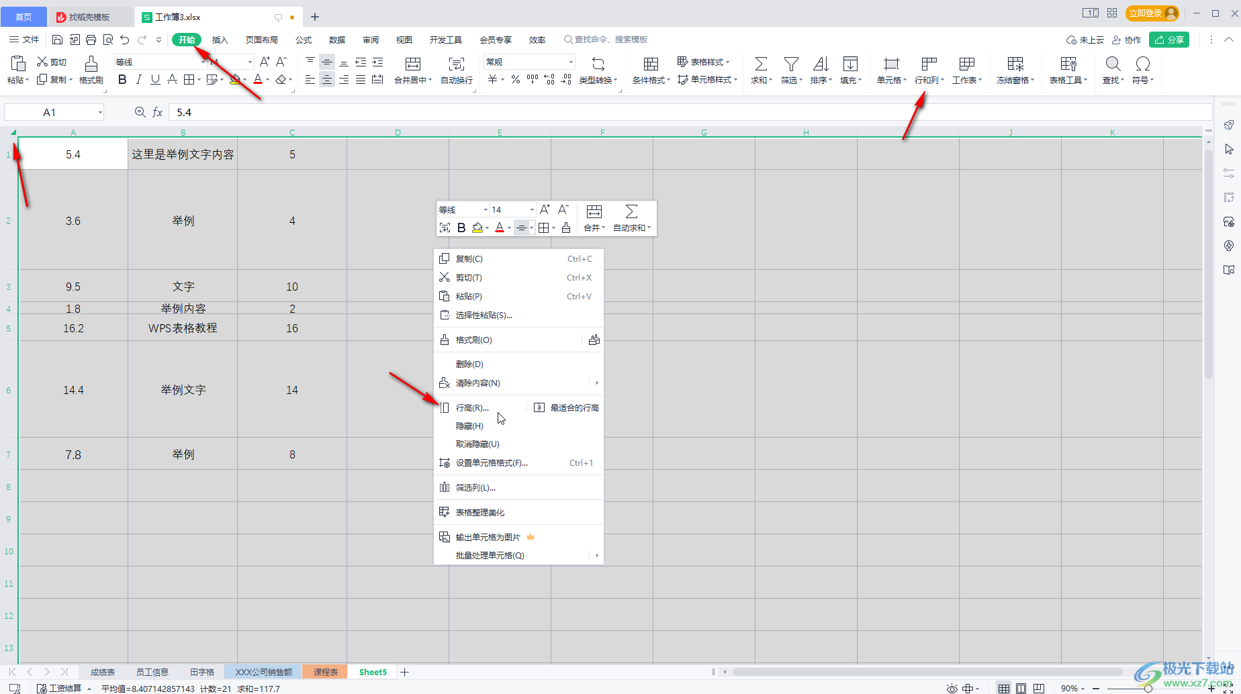This screenshot has width=1241, height=694.
Task: Click the search commands (查找命令) field
Action: pos(606,40)
